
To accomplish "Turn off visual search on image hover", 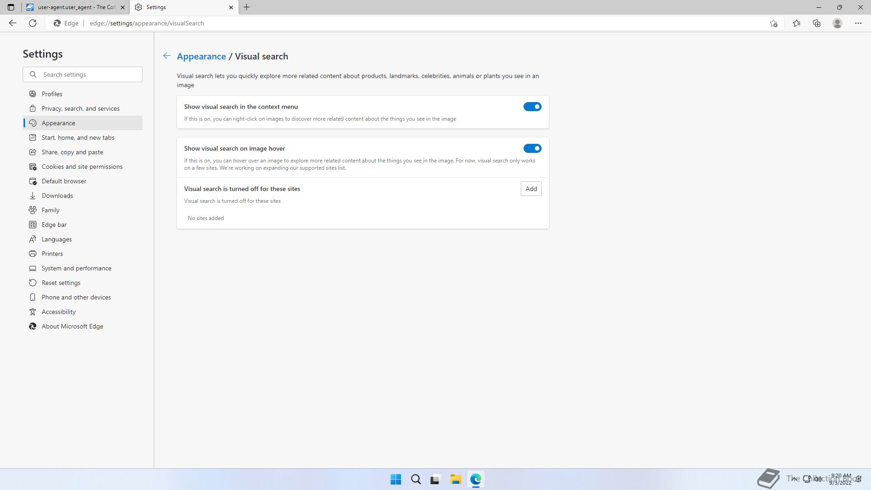I will click(532, 148).
